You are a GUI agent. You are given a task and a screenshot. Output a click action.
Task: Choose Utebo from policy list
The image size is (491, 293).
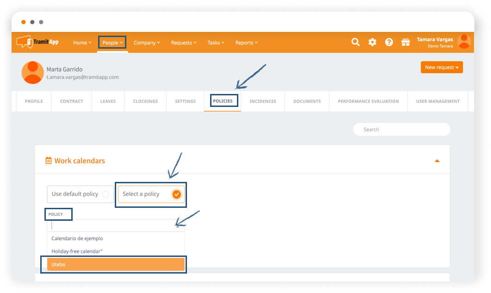(116, 264)
